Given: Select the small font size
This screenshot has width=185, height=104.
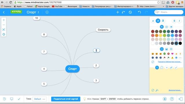Looking at the screenshot, I should point(153,21).
